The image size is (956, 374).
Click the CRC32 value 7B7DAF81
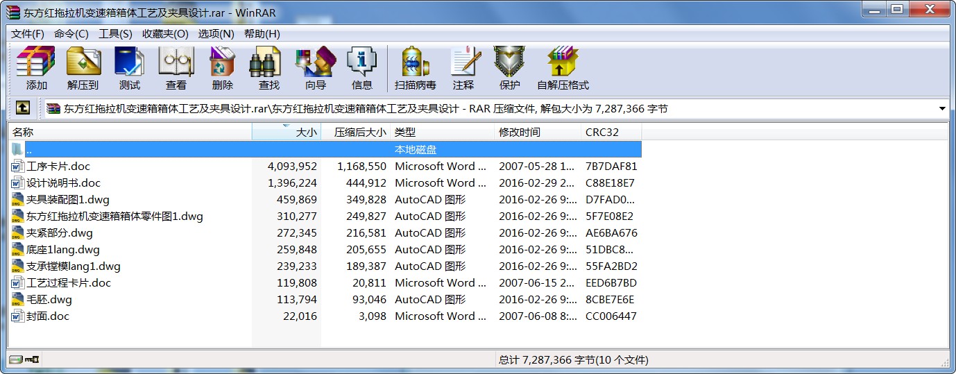pyautogui.click(x=611, y=167)
